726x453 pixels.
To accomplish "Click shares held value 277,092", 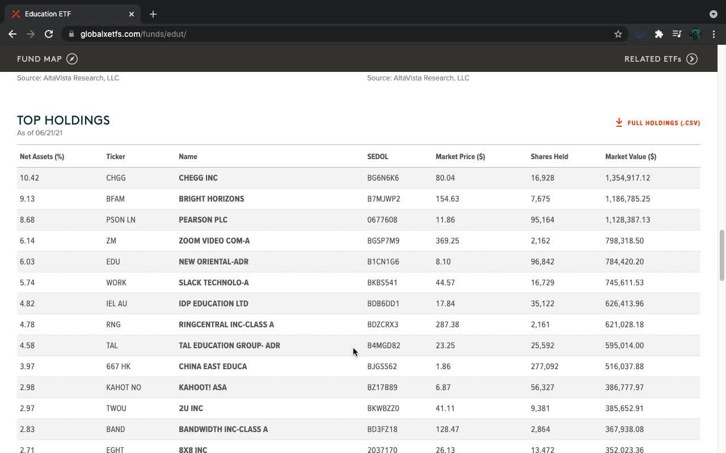I will tap(544, 366).
